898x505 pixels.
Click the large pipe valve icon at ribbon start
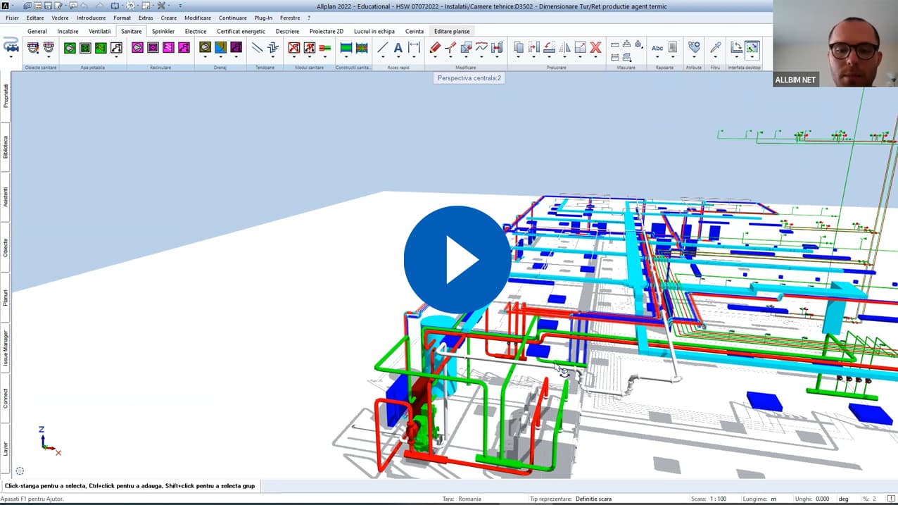(11, 45)
